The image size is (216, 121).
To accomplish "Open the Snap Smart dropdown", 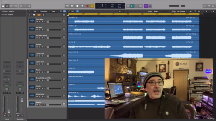I will point(162,11).
